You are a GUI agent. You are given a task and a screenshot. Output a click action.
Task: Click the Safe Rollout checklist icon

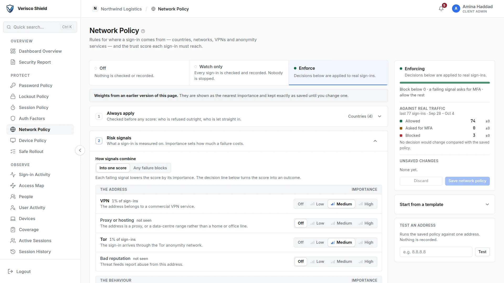click(x=13, y=151)
